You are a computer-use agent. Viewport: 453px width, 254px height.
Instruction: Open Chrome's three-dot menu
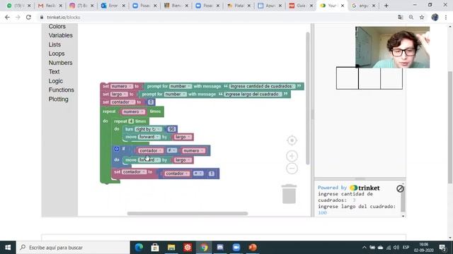click(x=446, y=17)
